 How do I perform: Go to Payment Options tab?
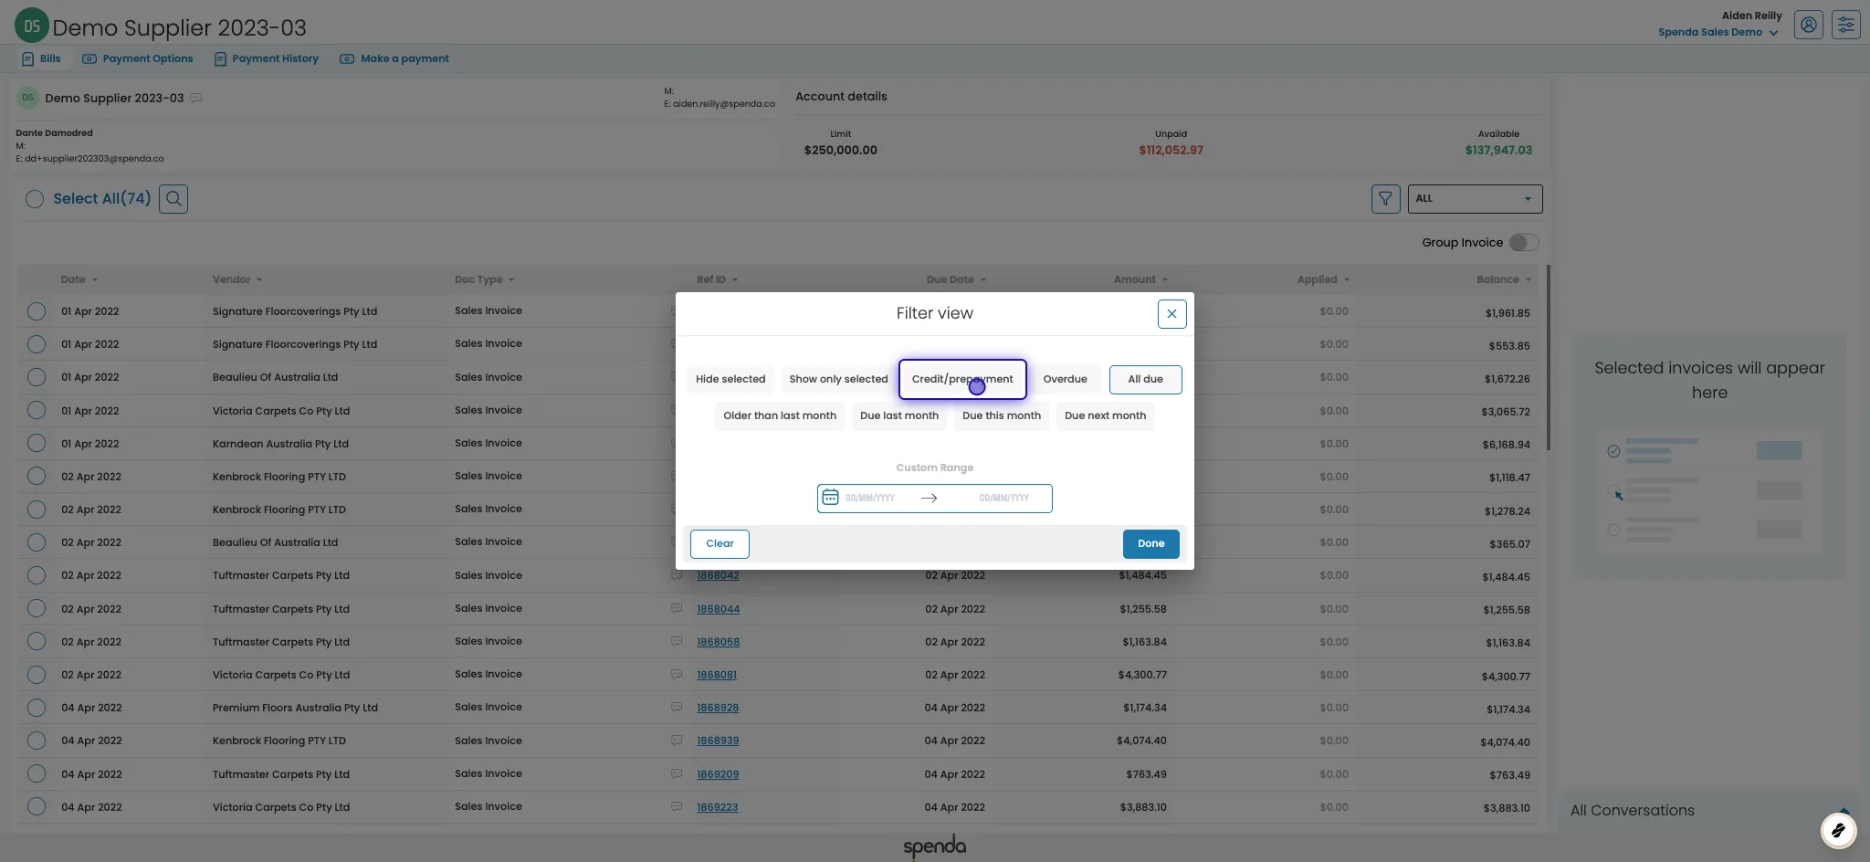coord(138,58)
